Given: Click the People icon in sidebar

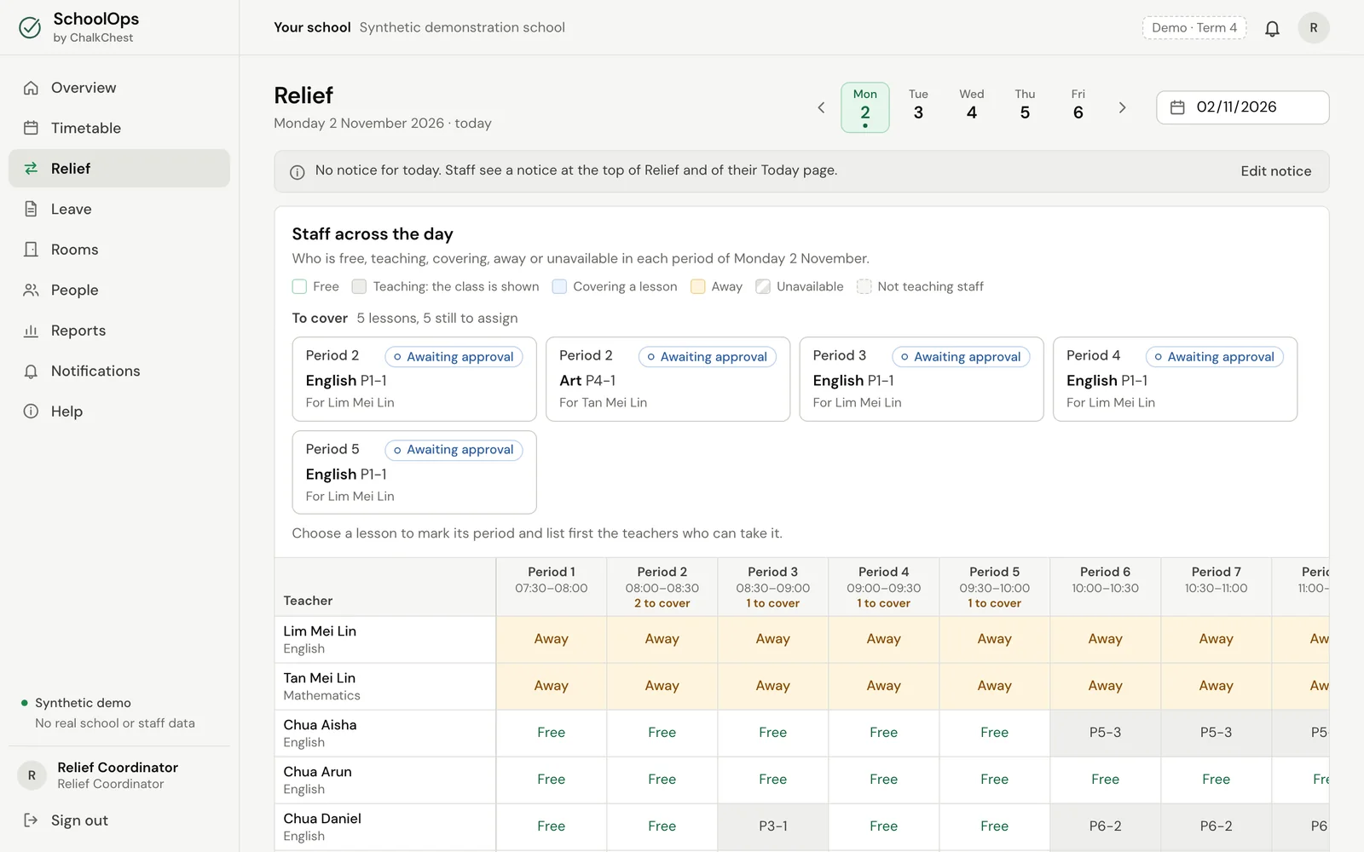Looking at the screenshot, I should (31, 290).
